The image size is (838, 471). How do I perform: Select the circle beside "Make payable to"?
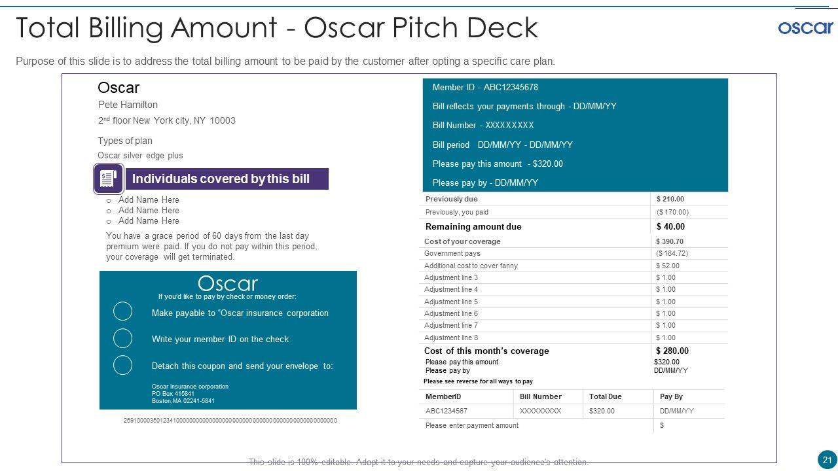(x=123, y=311)
